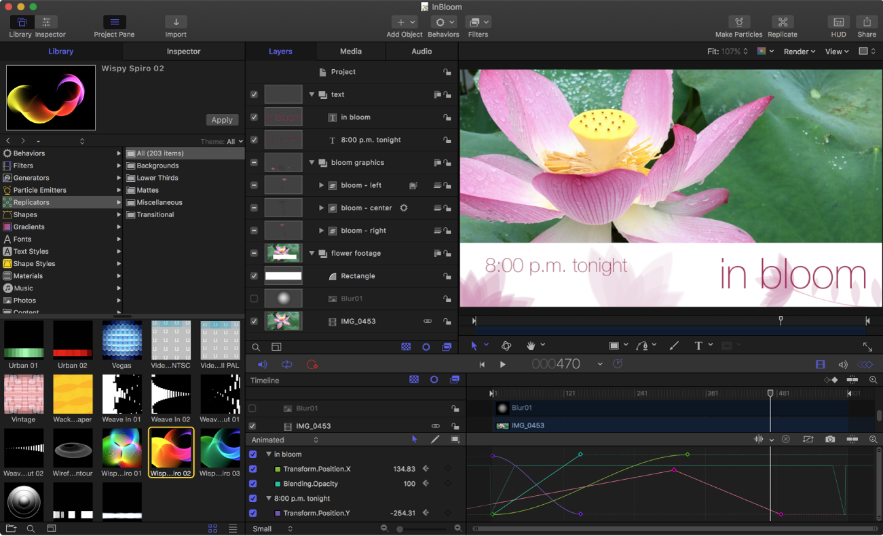Select the Text tool in canvas toolbar
883x536 pixels.
coord(698,346)
